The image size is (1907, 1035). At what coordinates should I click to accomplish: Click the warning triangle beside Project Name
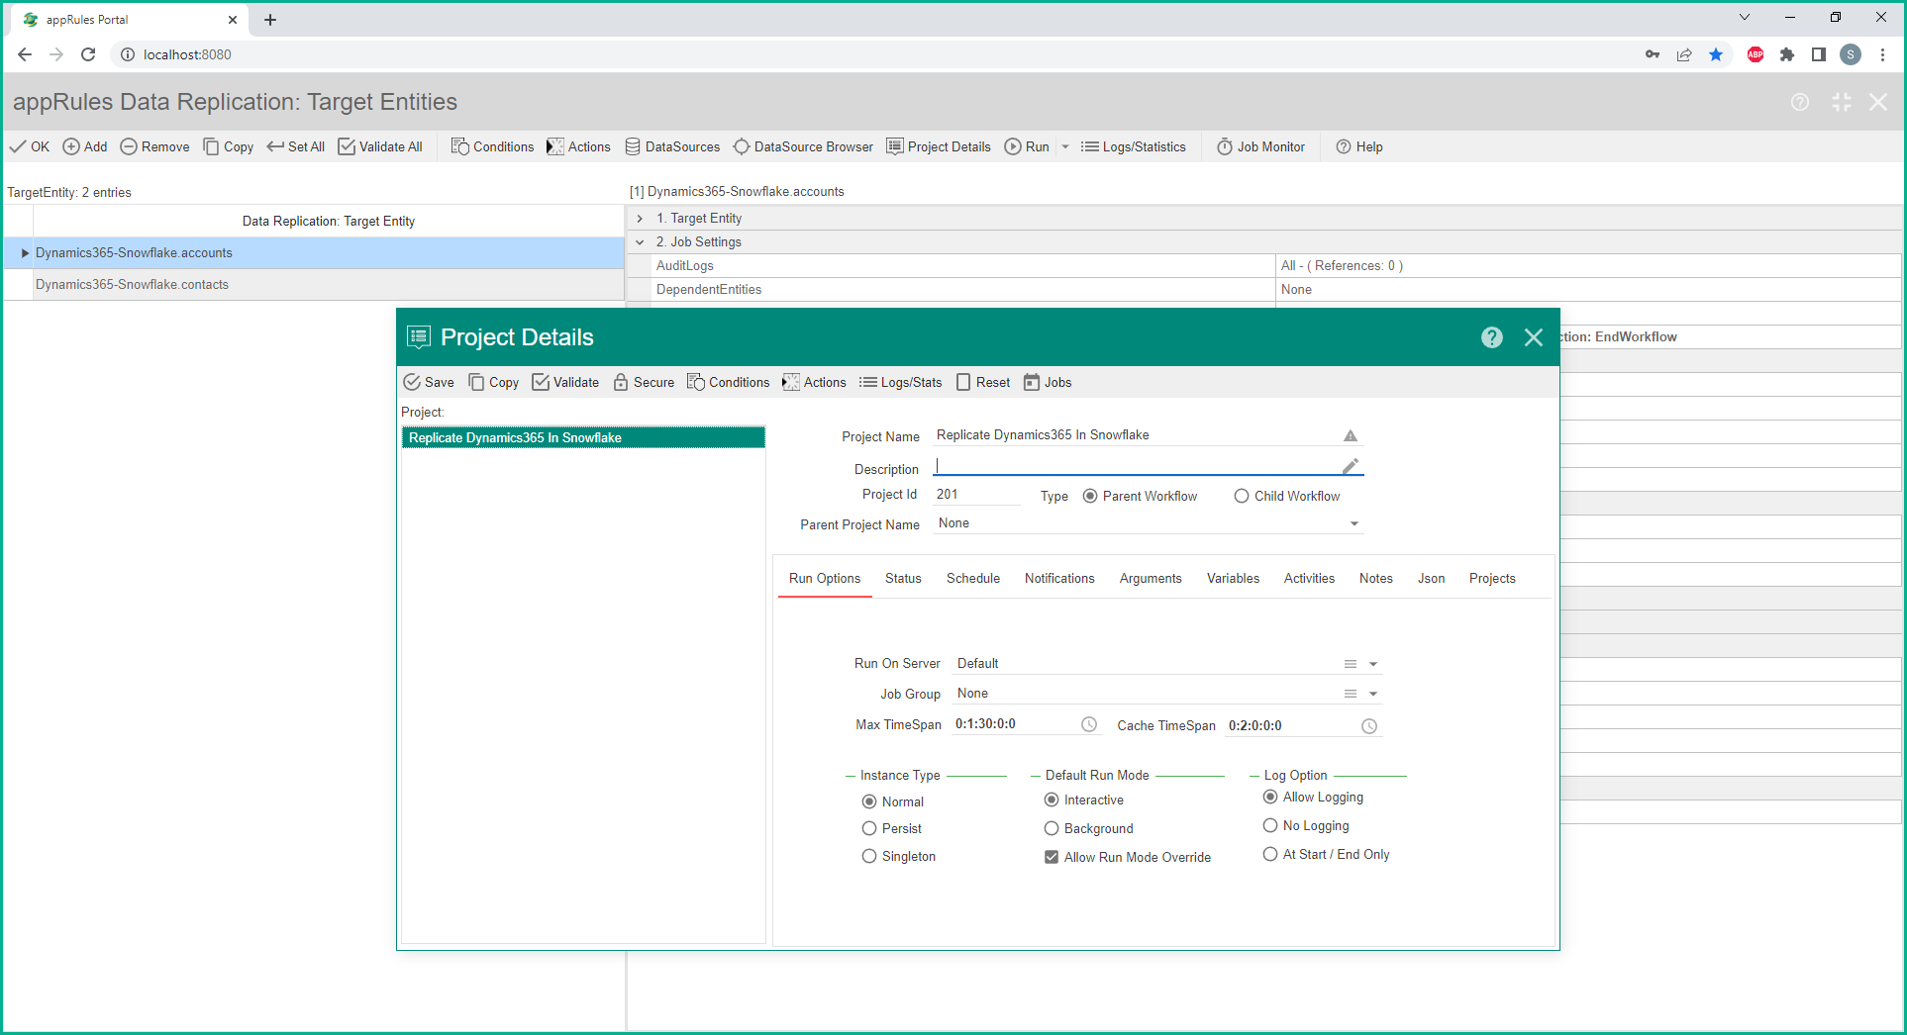pos(1351,435)
